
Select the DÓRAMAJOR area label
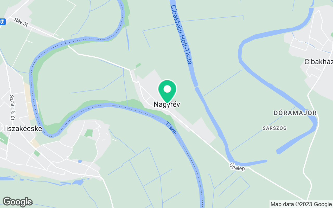coord(295,113)
